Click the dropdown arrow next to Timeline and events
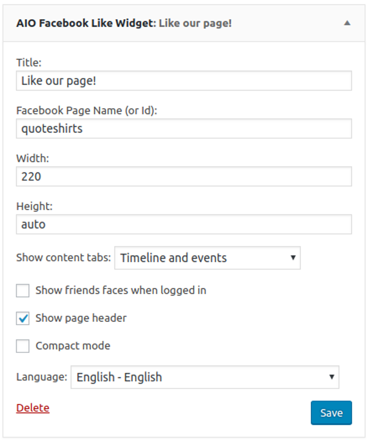 tap(293, 258)
